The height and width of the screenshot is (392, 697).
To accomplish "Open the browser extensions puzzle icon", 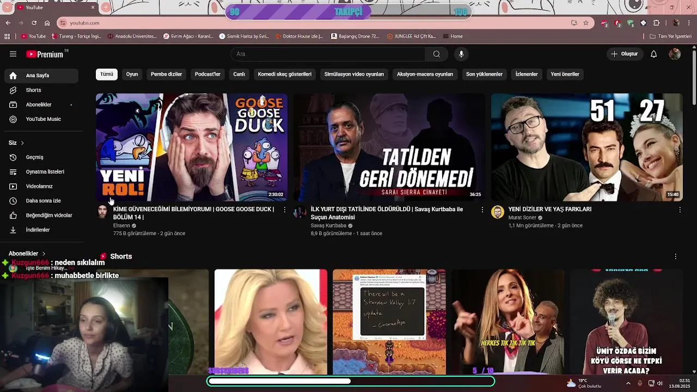I will 656,23.
